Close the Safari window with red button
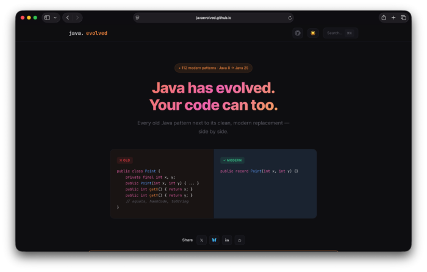The width and height of the screenshot is (427, 272). (x=23, y=18)
